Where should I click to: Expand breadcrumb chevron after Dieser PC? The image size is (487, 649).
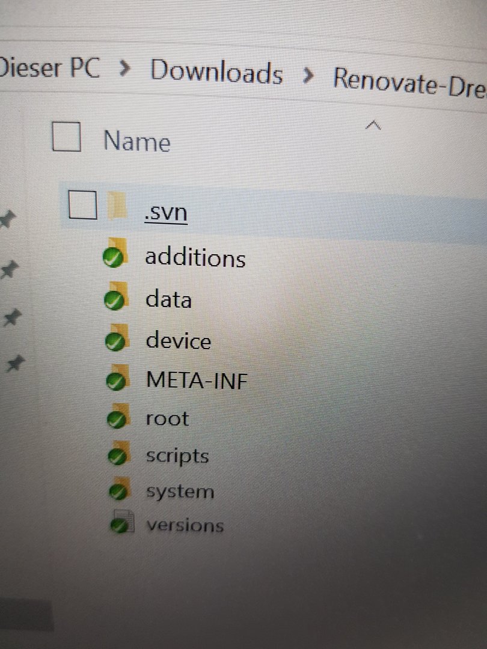coord(124,69)
